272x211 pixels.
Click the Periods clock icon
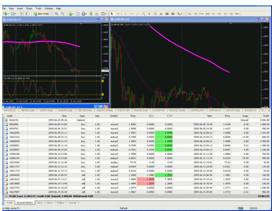(83, 14)
